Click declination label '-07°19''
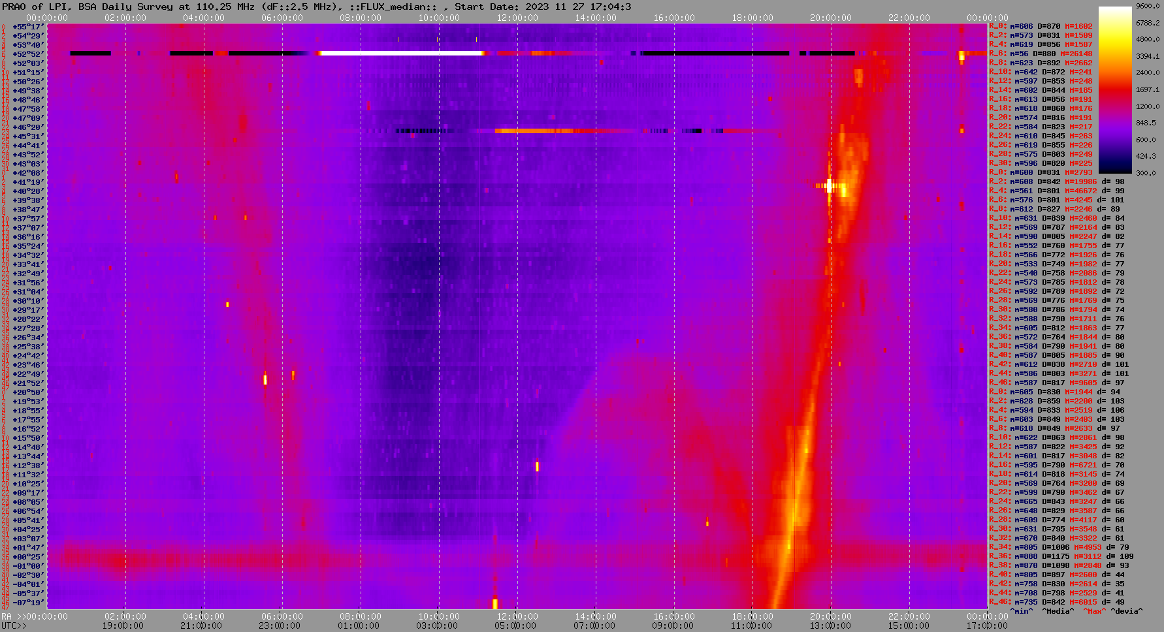1164x632 pixels. [28, 603]
